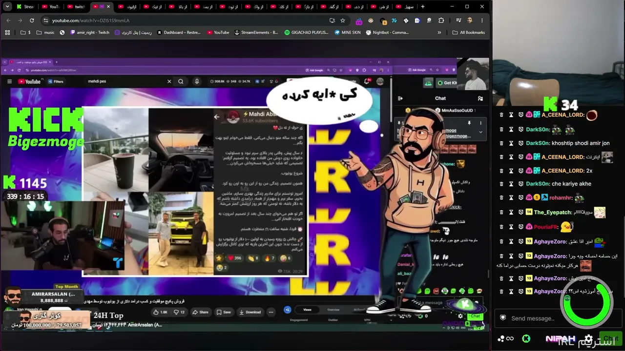Click the Download button under the video

click(x=250, y=312)
